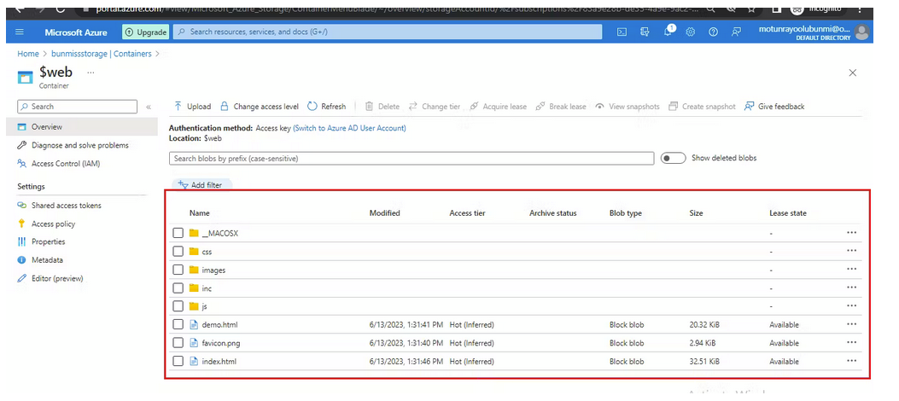
Task: Click Give feedback in the toolbar
Action: pyautogui.click(x=774, y=107)
